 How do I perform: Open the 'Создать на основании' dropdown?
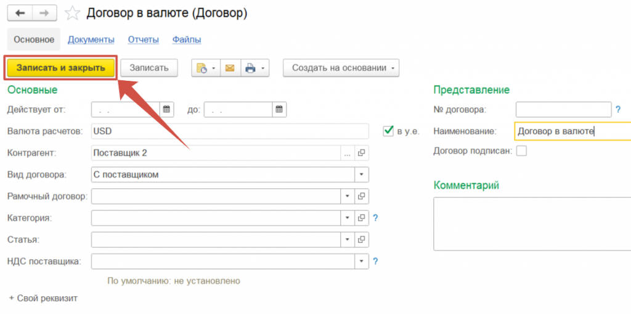(x=341, y=68)
